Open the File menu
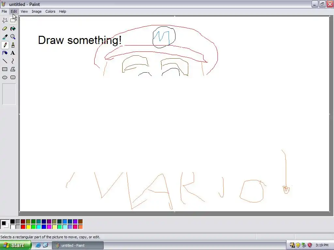334x250 pixels. [x=4, y=11]
